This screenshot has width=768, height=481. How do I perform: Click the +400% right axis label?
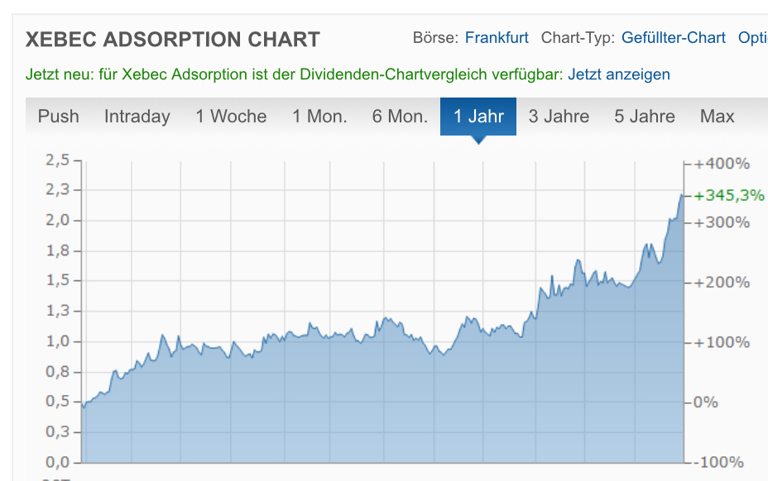click(722, 164)
